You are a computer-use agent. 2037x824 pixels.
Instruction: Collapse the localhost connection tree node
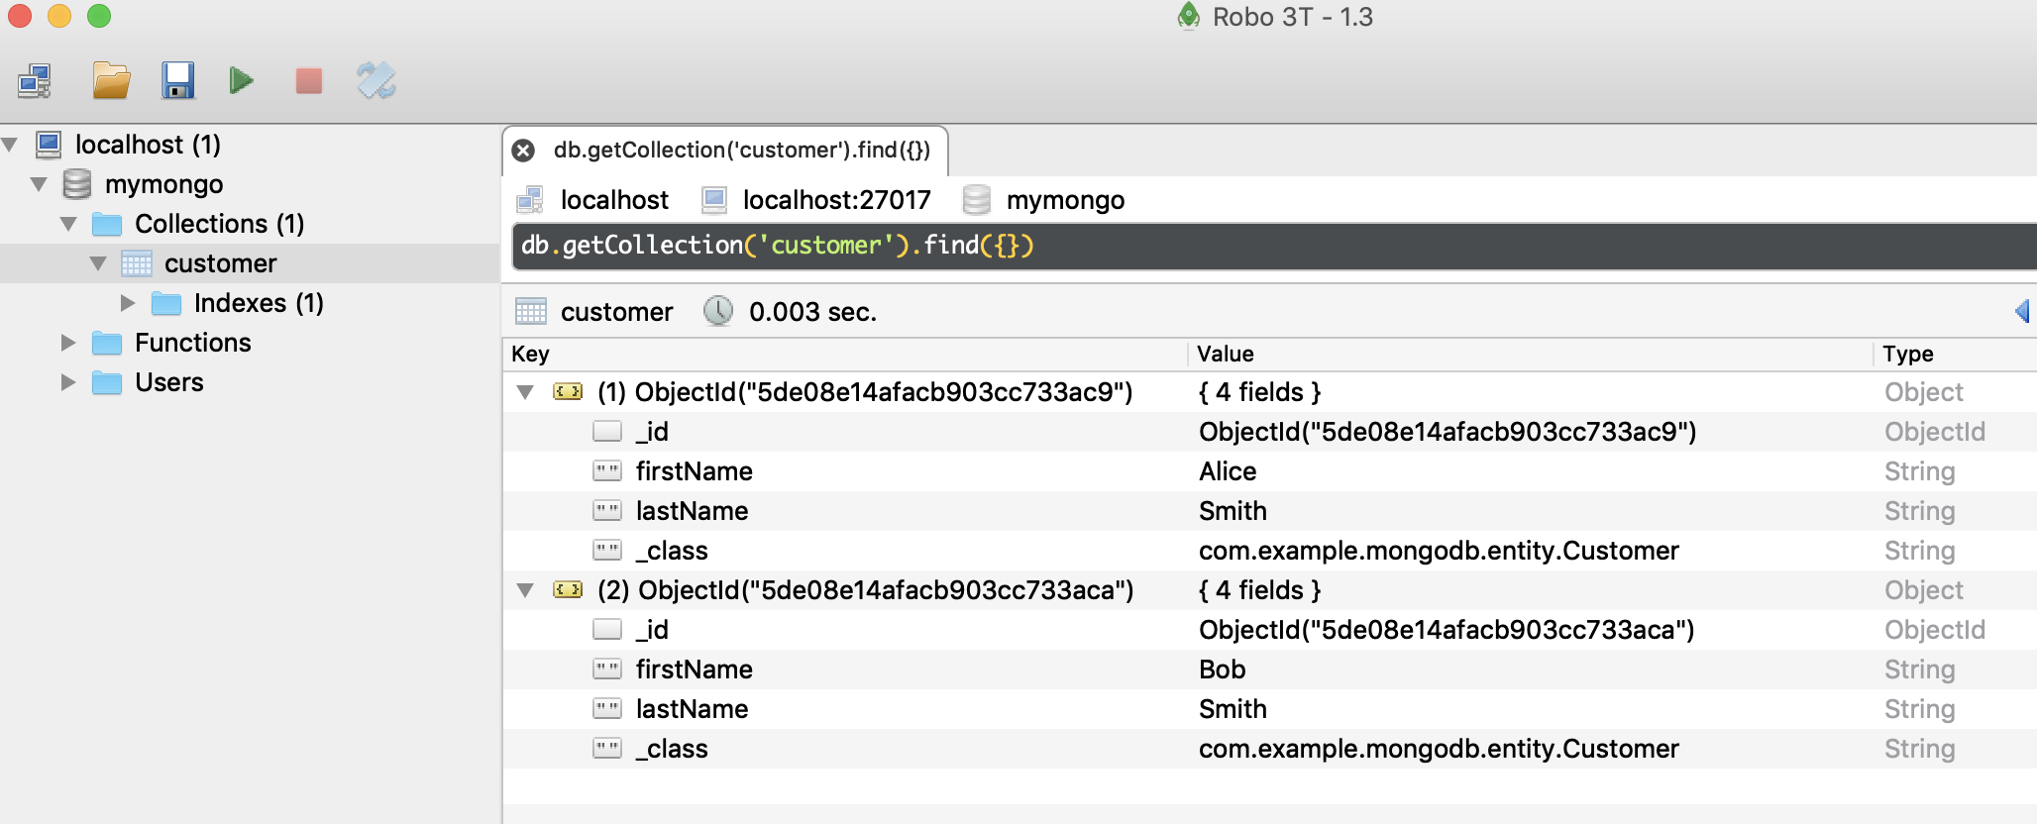(x=11, y=145)
